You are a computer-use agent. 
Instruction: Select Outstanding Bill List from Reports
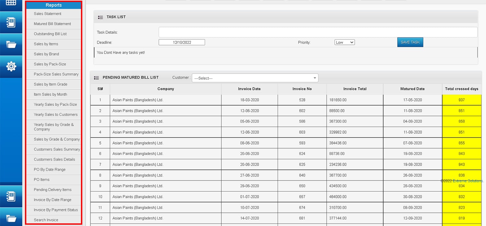[x=50, y=34]
